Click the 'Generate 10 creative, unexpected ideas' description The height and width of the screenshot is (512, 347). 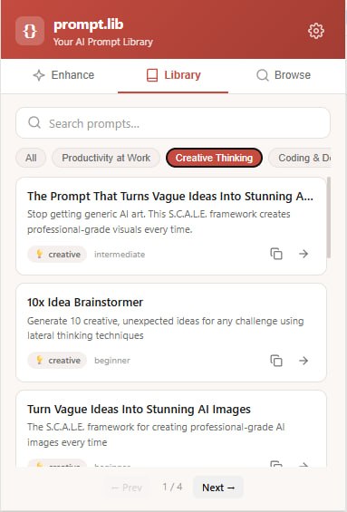point(166,328)
